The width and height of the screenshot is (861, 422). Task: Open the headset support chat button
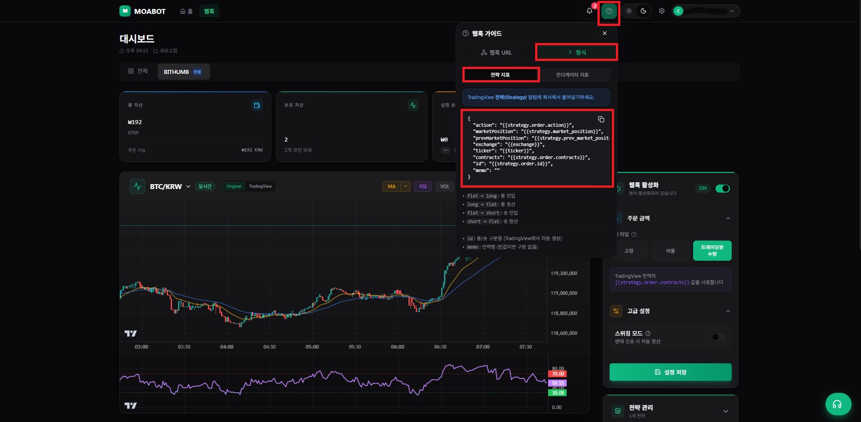pos(838,404)
